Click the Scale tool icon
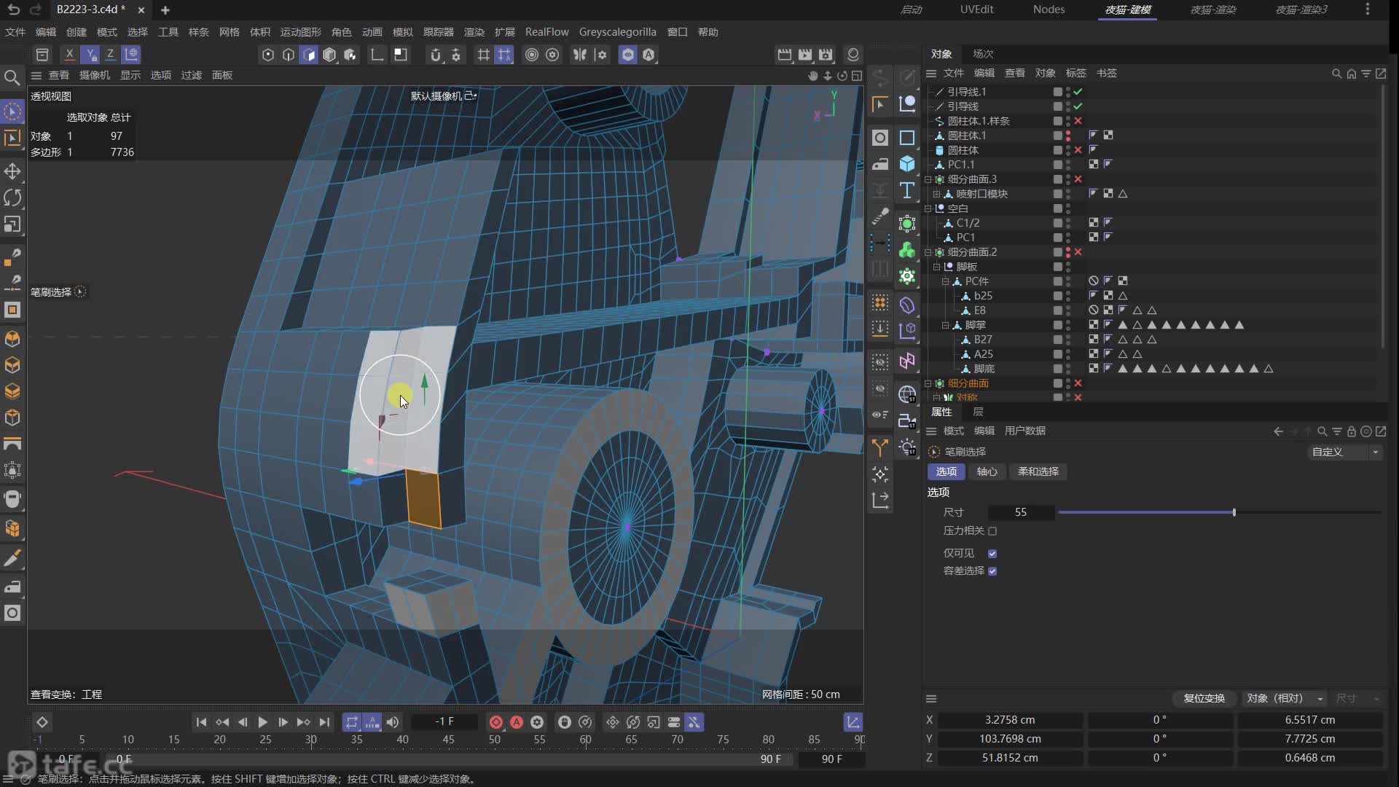The image size is (1399, 787). coord(12,224)
